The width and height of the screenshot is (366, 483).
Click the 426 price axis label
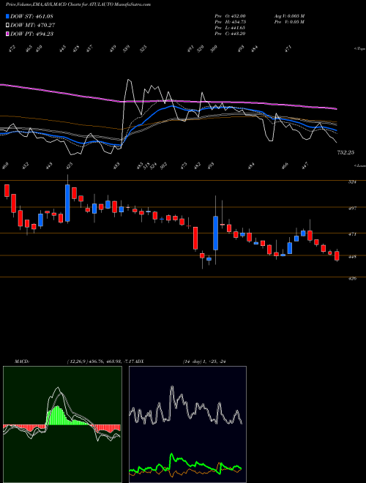[x=352, y=279]
